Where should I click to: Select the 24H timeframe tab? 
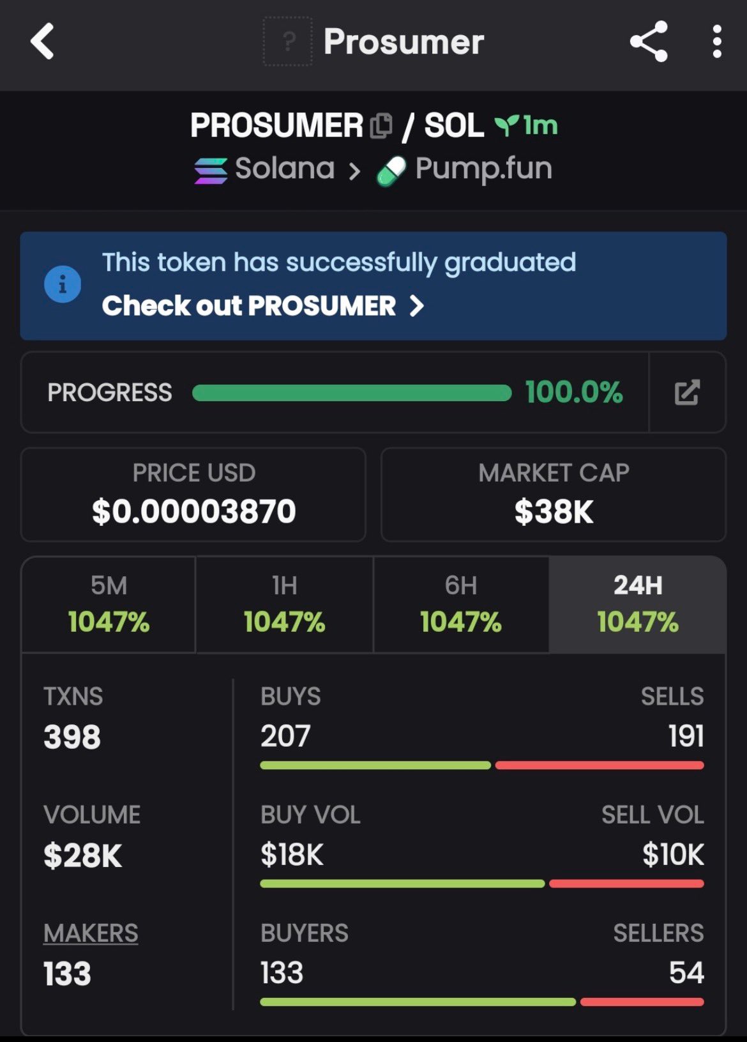coord(637,604)
